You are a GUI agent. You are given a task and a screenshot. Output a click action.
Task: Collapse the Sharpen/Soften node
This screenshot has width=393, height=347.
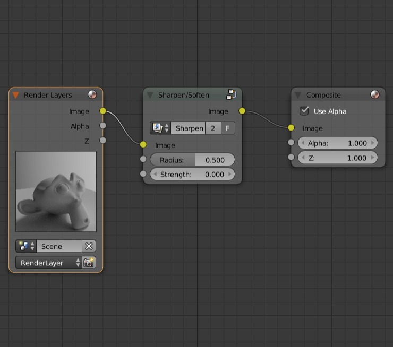(150, 95)
